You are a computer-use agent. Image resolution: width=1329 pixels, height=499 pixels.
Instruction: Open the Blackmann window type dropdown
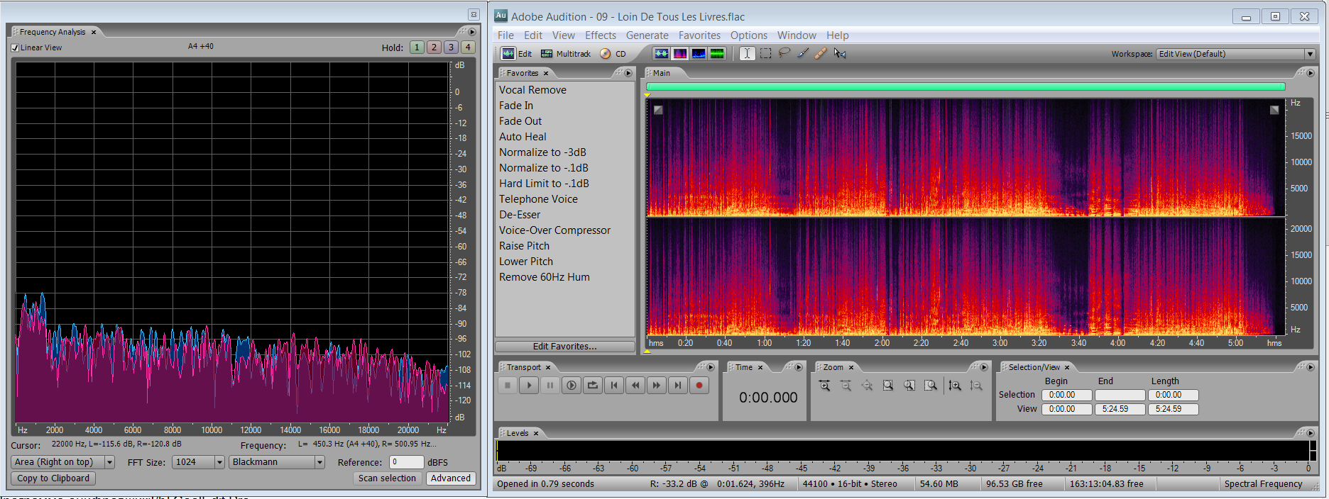click(276, 462)
